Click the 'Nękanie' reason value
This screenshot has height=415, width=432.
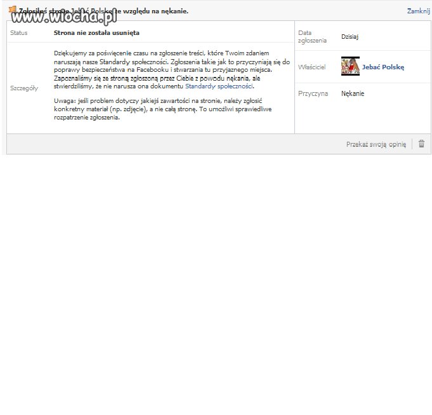tap(353, 93)
